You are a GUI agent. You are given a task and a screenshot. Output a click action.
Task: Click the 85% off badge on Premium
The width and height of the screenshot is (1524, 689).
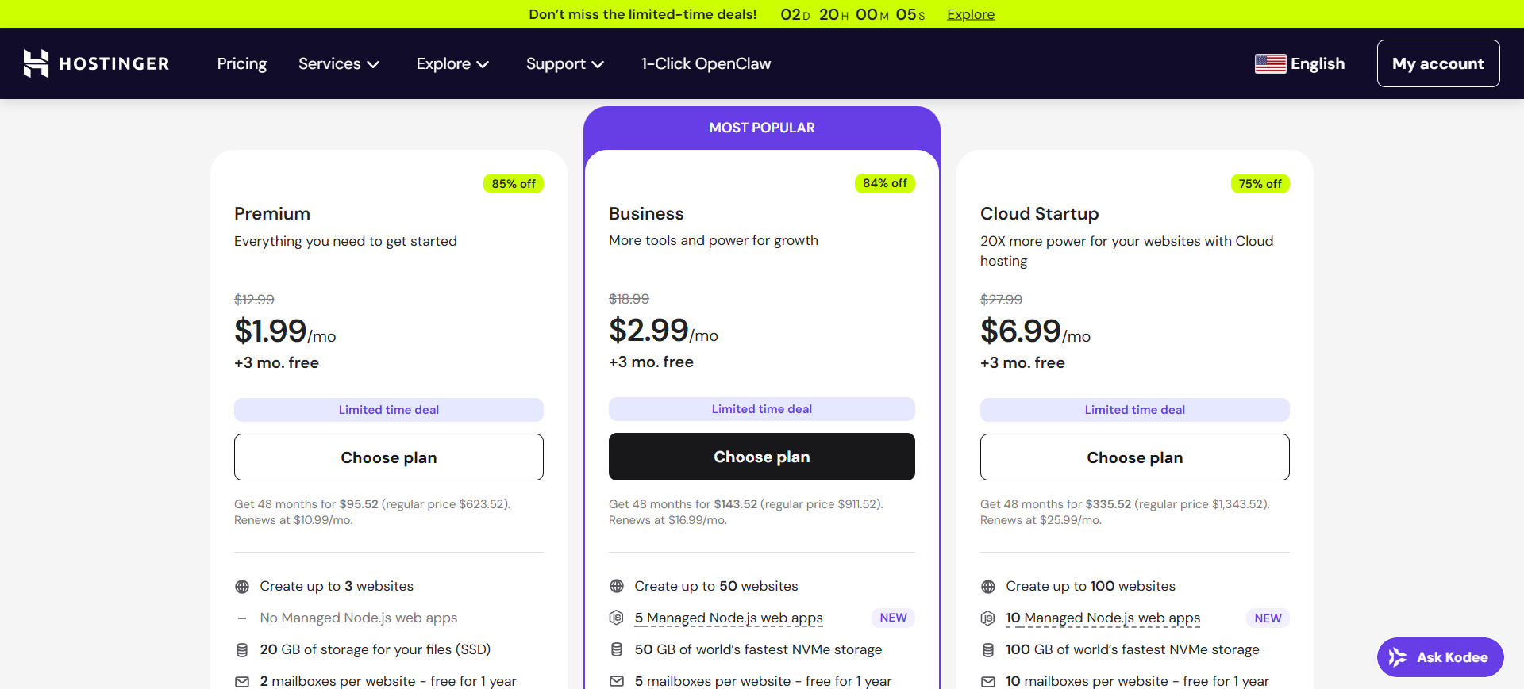[514, 184]
